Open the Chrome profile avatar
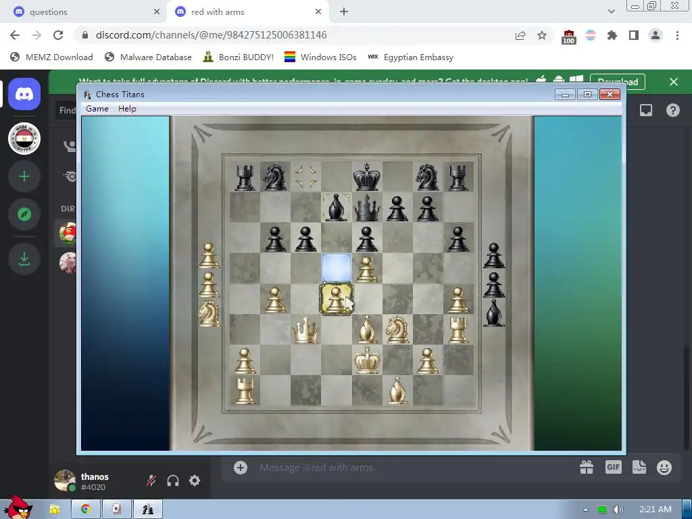Image resolution: width=692 pixels, height=519 pixels. coord(656,35)
